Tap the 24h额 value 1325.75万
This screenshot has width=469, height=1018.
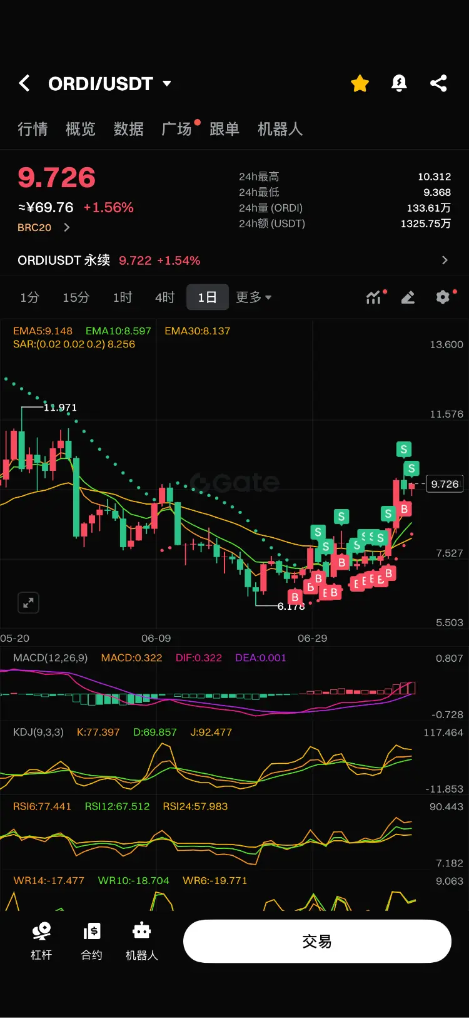425,224
